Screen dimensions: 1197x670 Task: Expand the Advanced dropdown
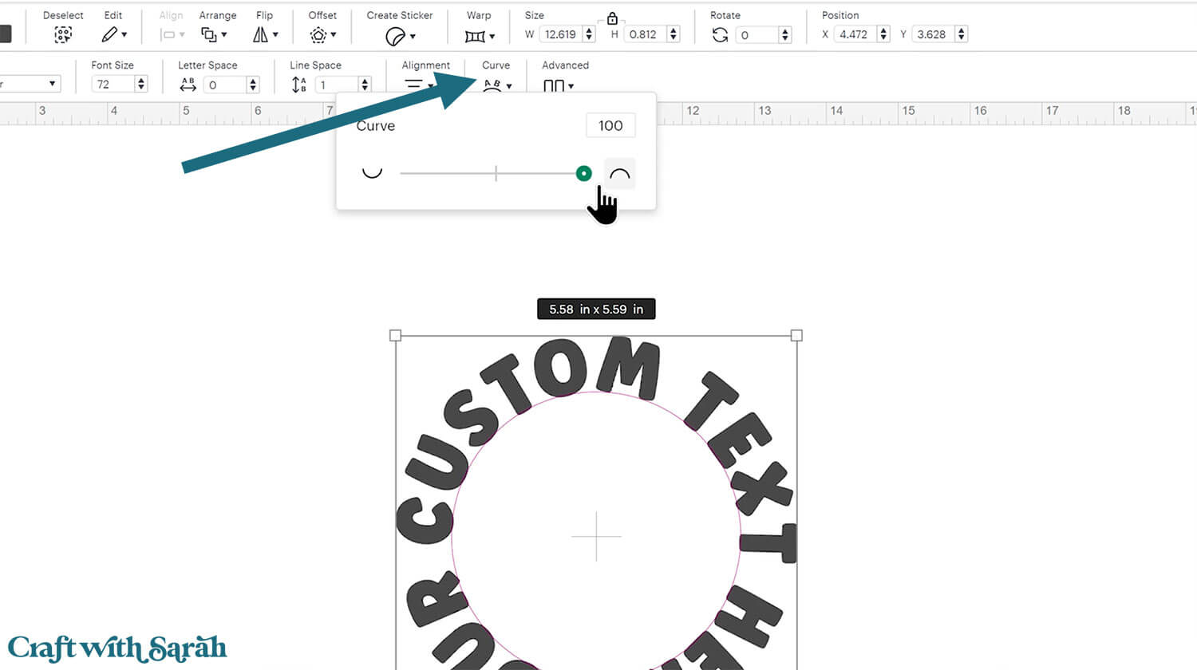[x=558, y=85]
